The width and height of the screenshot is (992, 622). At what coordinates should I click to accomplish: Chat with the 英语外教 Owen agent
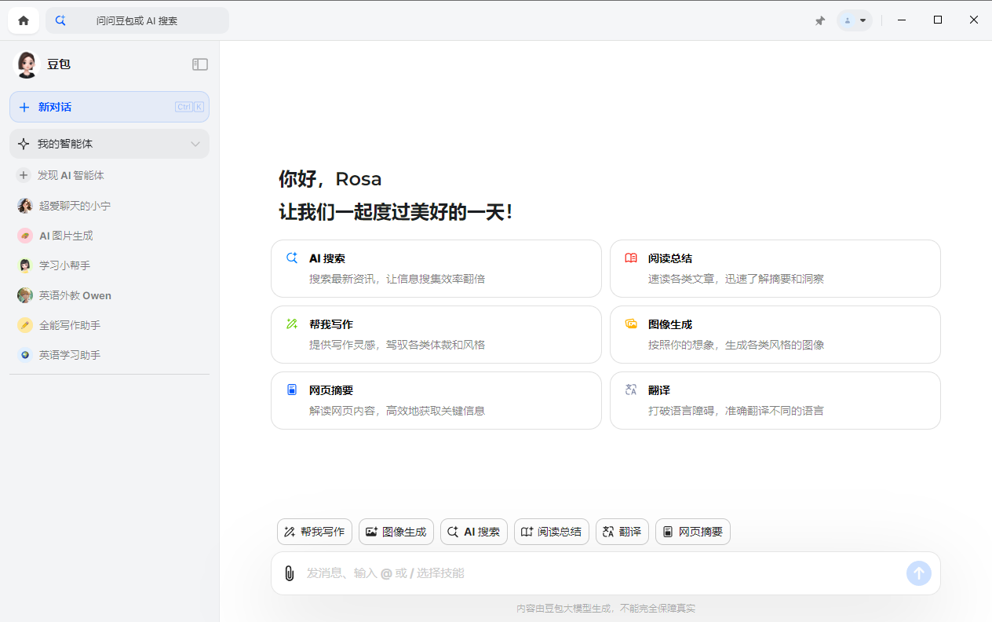[75, 295]
